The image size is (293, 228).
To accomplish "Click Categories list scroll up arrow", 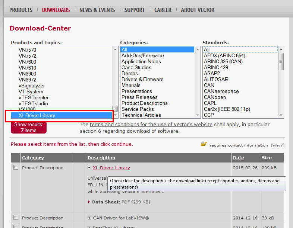I will pyautogui.click(x=198, y=49).
